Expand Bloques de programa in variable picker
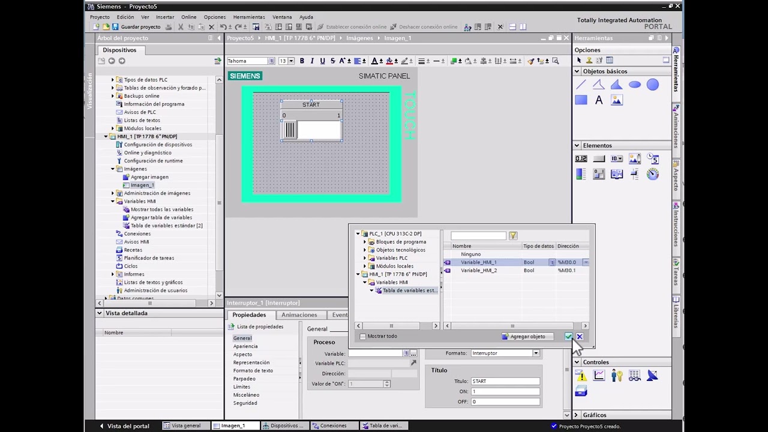Image resolution: width=768 pixels, height=432 pixels. pyautogui.click(x=365, y=242)
